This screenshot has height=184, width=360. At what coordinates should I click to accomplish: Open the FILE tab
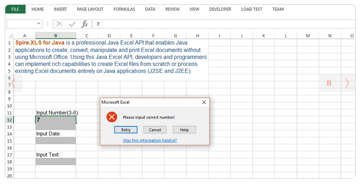point(15,9)
